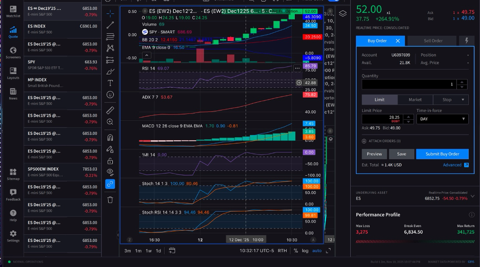Click the Submit Buy Order button
Viewport: 480px width, 267px height.
coord(443,154)
